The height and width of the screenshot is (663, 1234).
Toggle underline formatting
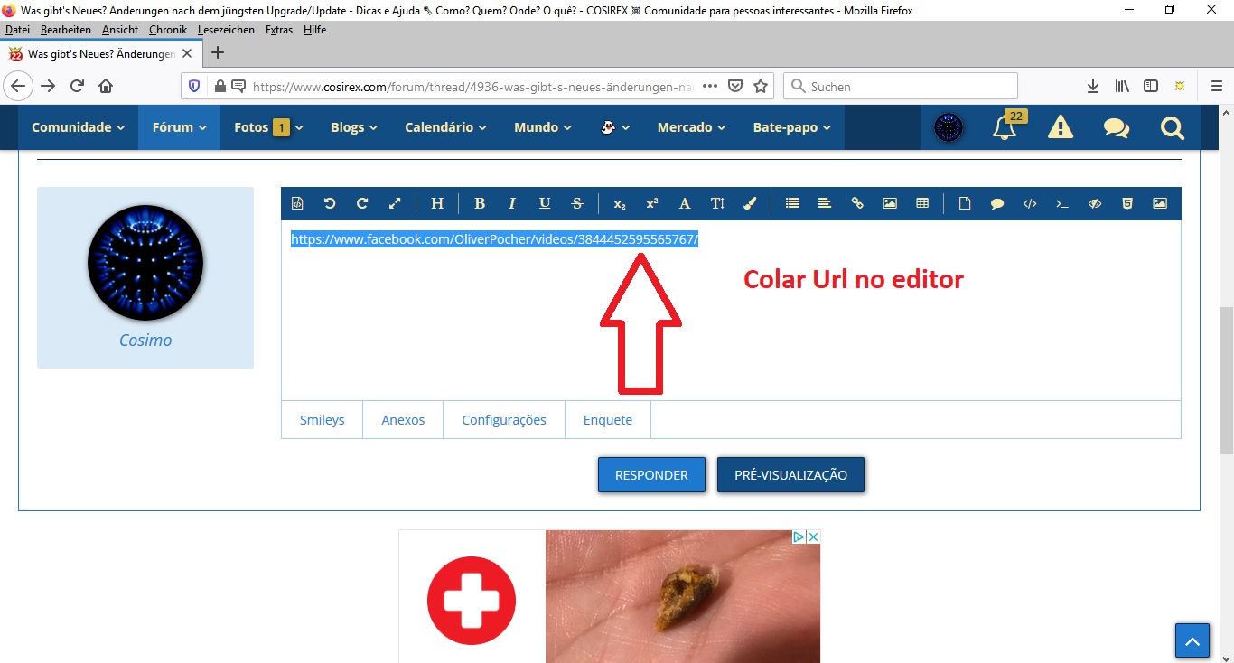click(x=545, y=203)
